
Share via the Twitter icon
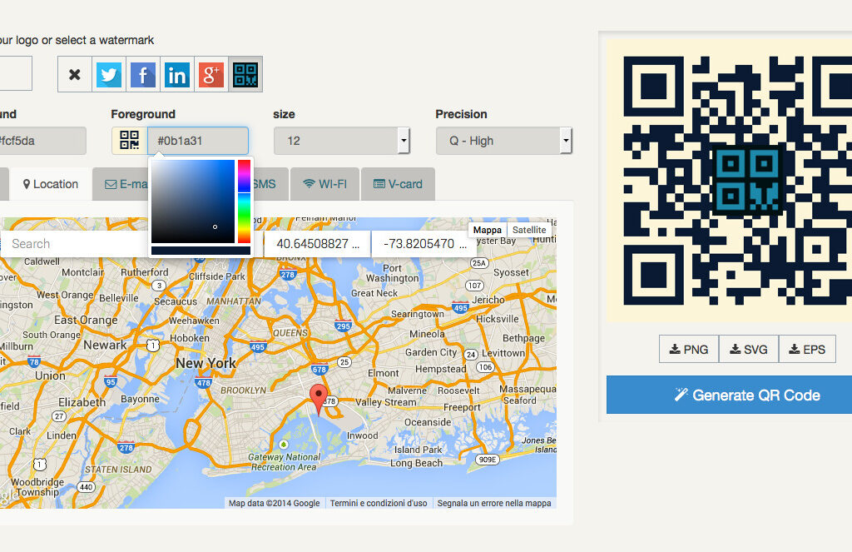coord(108,73)
